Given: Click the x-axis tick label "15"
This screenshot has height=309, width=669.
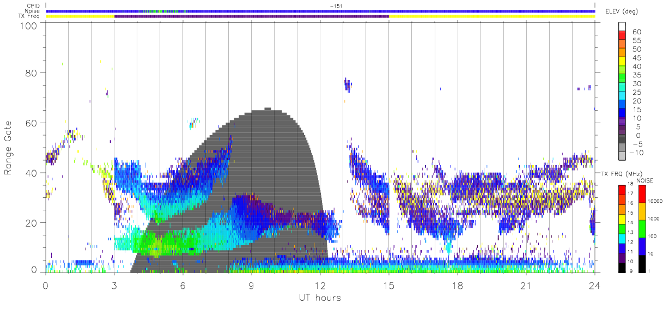Looking at the screenshot, I should [389, 286].
